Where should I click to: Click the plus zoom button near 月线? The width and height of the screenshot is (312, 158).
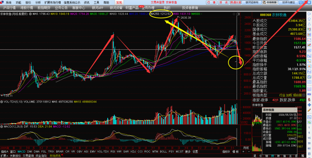tap(243, 152)
